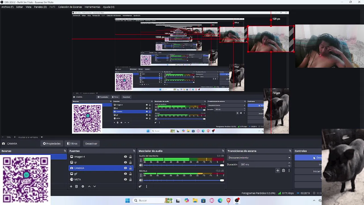This screenshot has height=205, width=364.
Task: Open the Vista menu
Action: click(28, 7)
